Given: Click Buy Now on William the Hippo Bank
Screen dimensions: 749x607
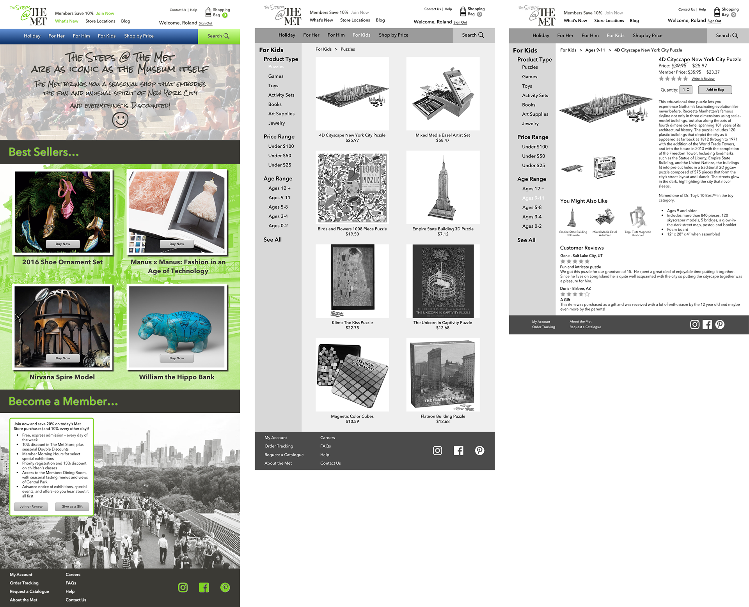Looking at the screenshot, I should (177, 358).
